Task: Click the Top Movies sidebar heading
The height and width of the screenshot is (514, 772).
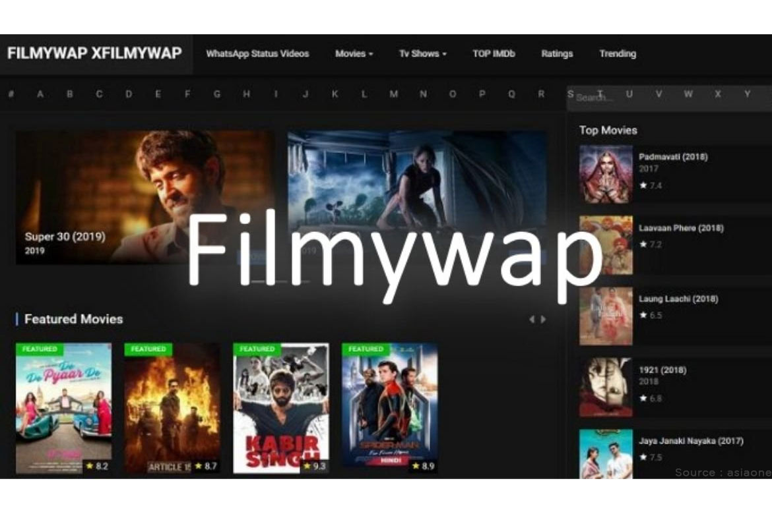Action: tap(608, 130)
